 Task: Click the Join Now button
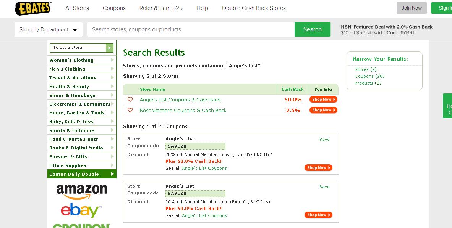coord(411,8)
